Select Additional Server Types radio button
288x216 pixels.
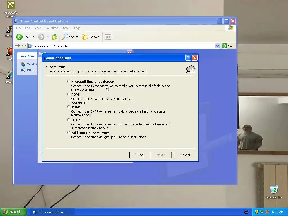pyautogui.click(x=69, y=132)
